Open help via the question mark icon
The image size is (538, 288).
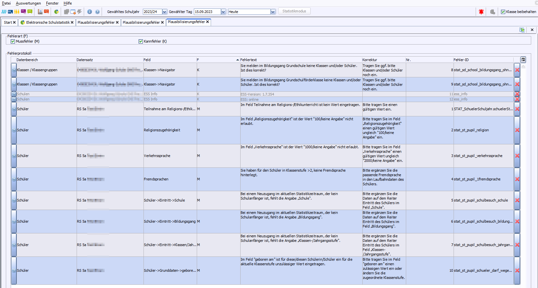pos(97,12)
